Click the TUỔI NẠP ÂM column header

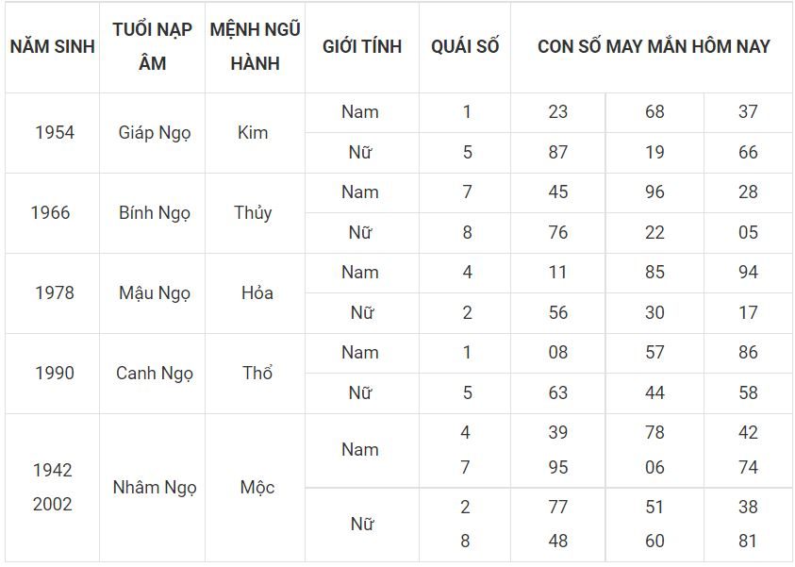click(152, 46)
